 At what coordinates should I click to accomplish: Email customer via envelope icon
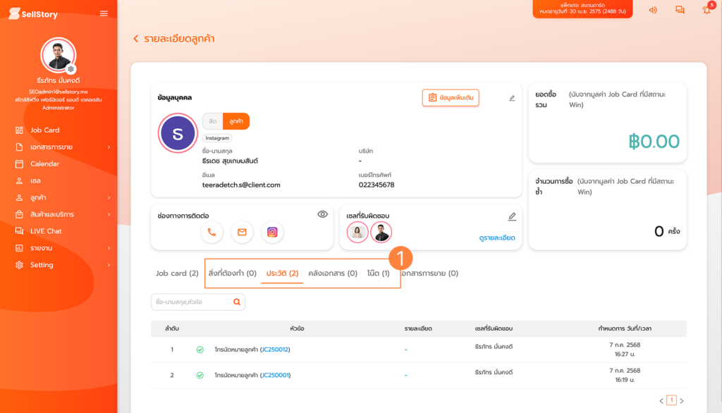[242, 232]
